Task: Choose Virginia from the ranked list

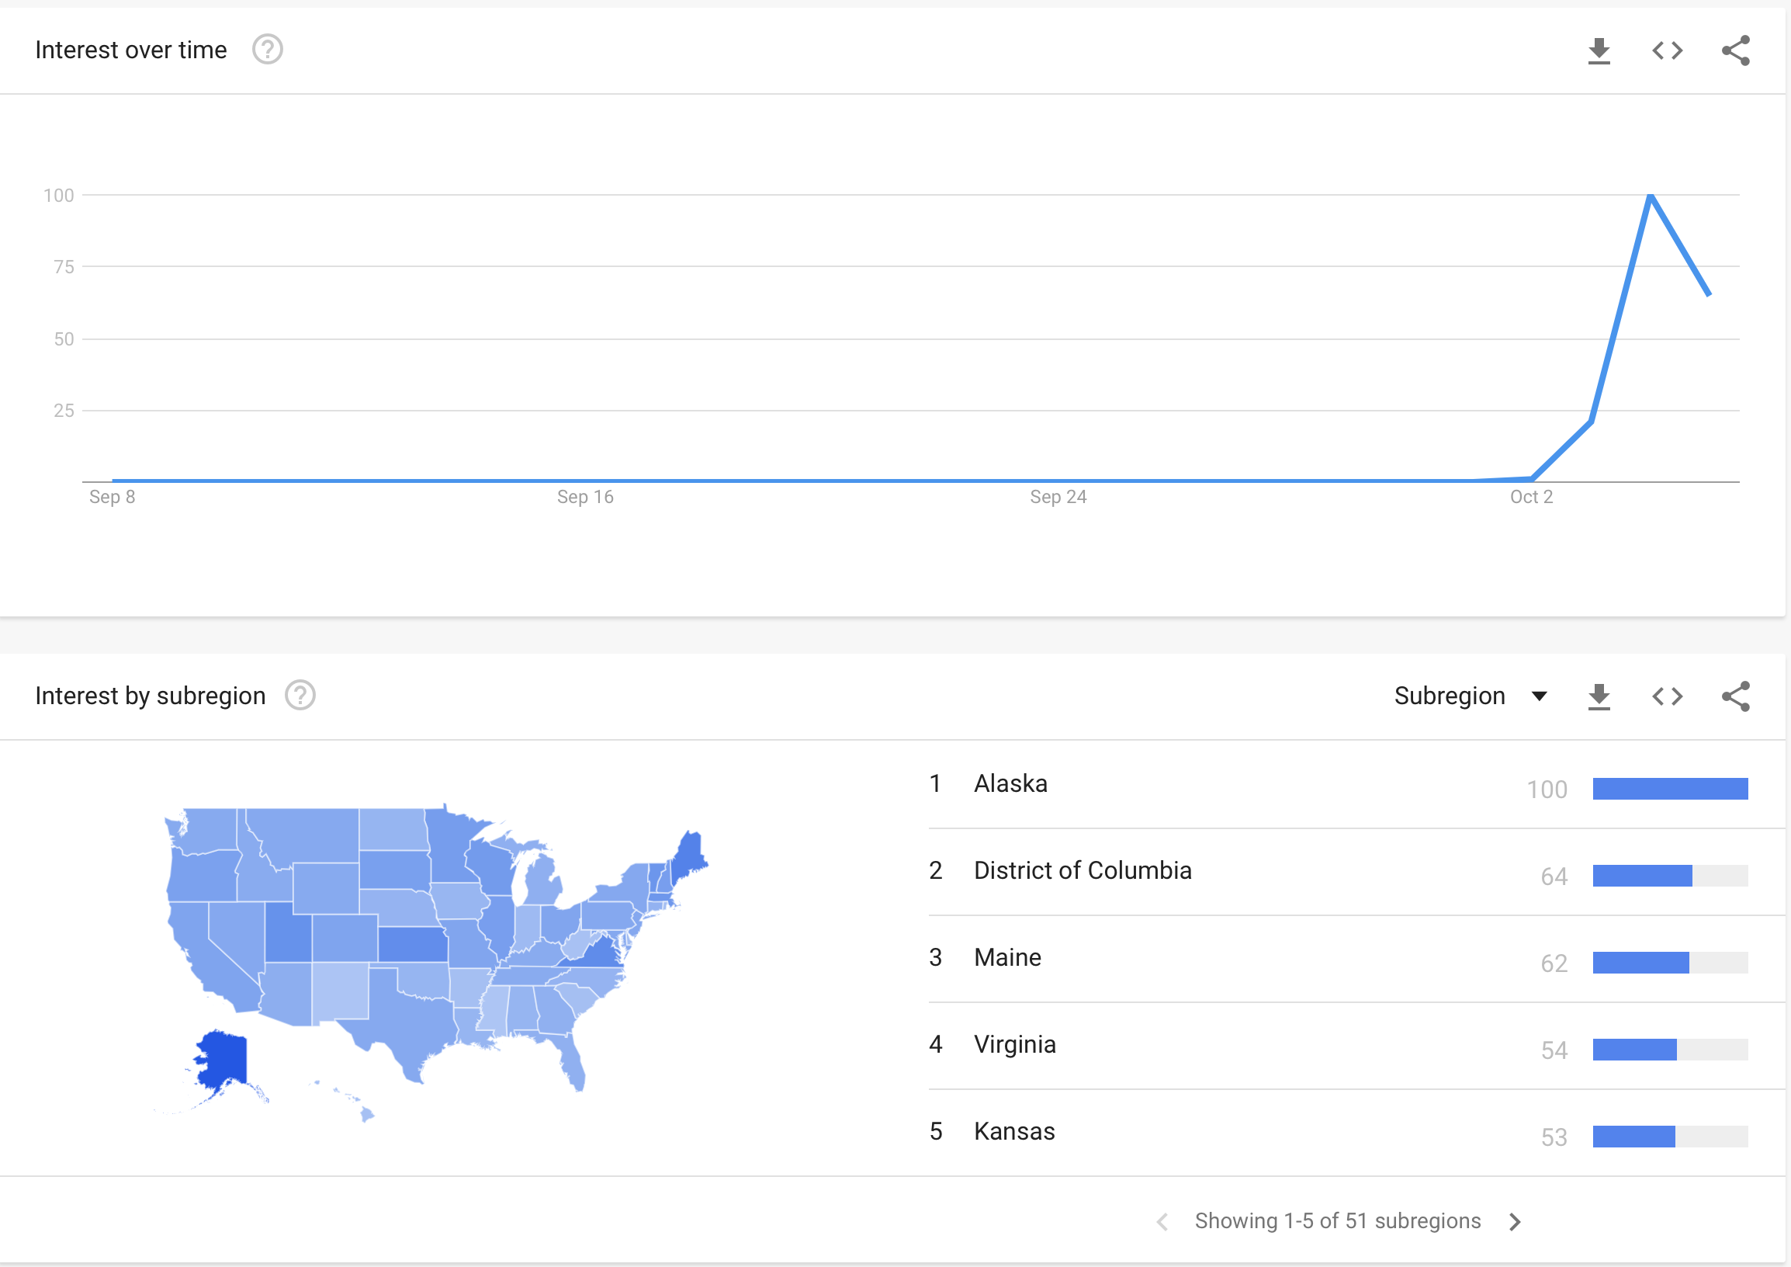Action: click(x=1014, y=1045)
